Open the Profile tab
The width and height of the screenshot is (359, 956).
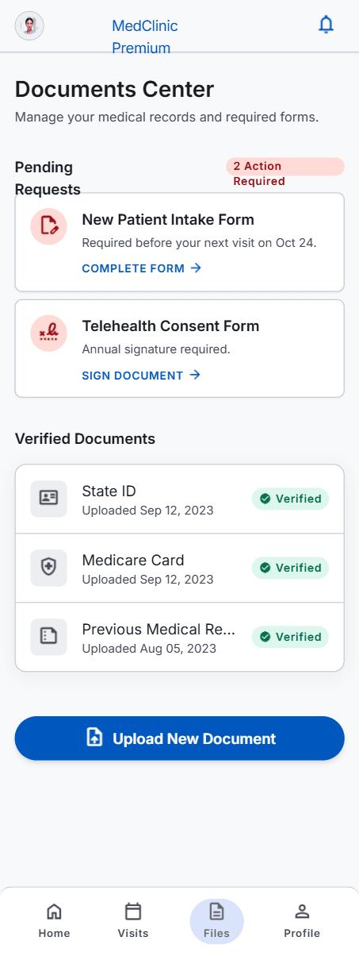pyautogui.click(x=302, y=921)
